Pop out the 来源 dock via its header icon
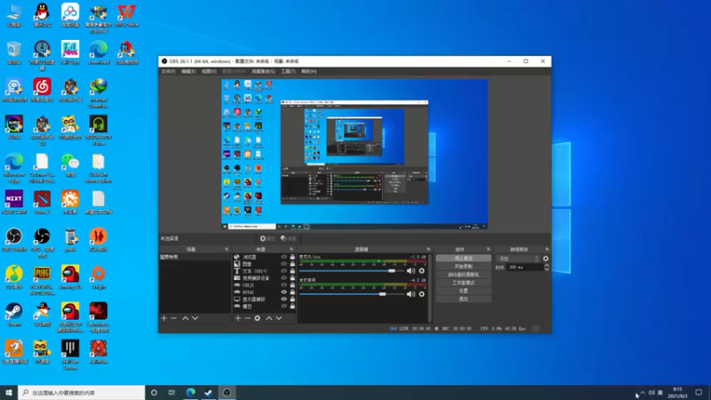Viewport: 711px width, 400px height. click(292, 249)
